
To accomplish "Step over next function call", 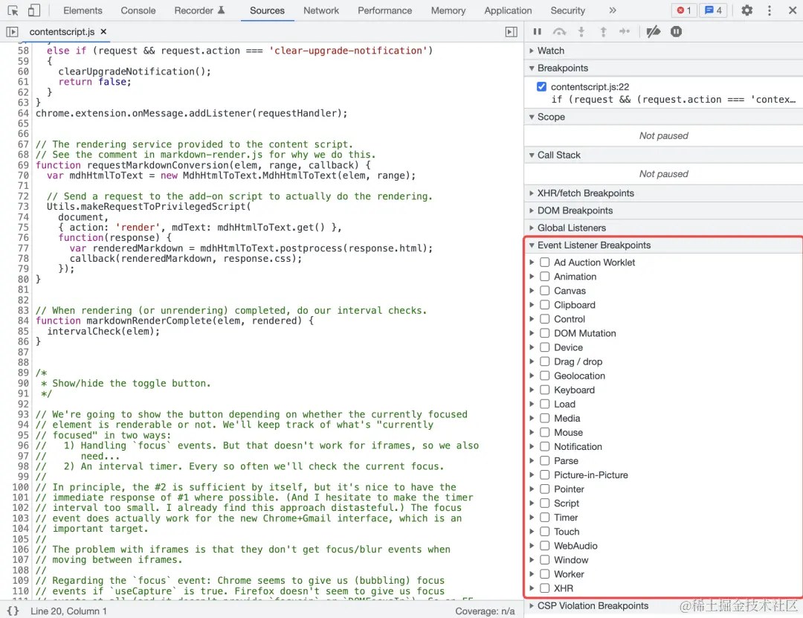I will tap(559, 32).
